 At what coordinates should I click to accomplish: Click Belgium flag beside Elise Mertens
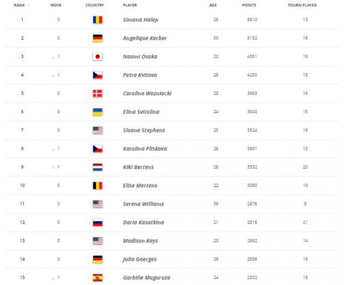coord(98,185)
